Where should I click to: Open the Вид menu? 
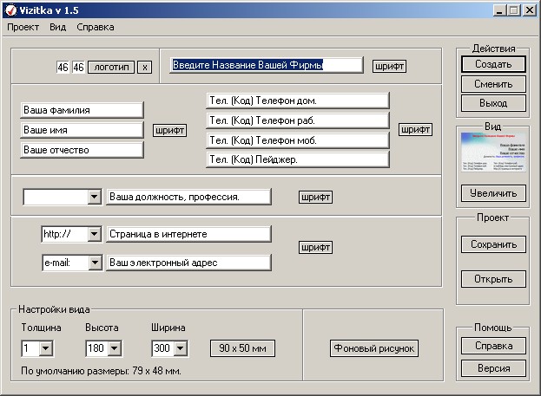pyautogui.click(x=58, y=27)
